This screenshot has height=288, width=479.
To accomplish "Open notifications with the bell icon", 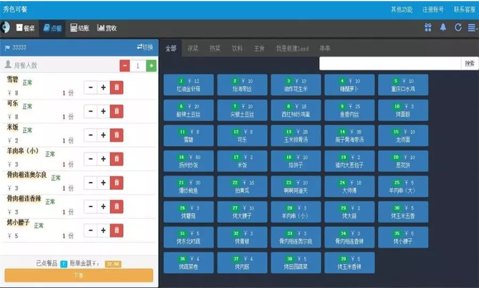I will (x=443, y=28).
